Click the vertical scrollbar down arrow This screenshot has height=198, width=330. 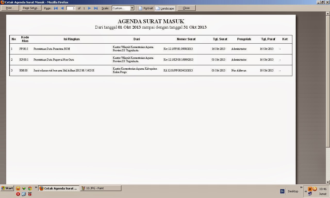328,182
